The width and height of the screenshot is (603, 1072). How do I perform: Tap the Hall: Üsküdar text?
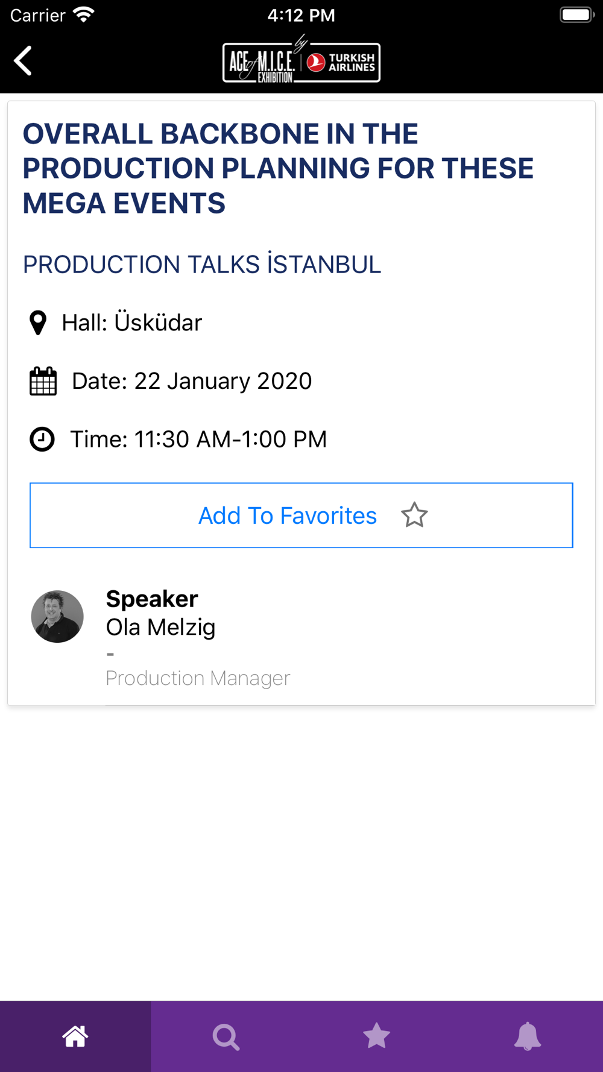[x=132, y=323]
